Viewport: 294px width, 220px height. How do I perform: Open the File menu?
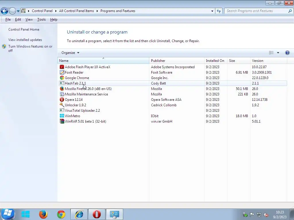8,19
